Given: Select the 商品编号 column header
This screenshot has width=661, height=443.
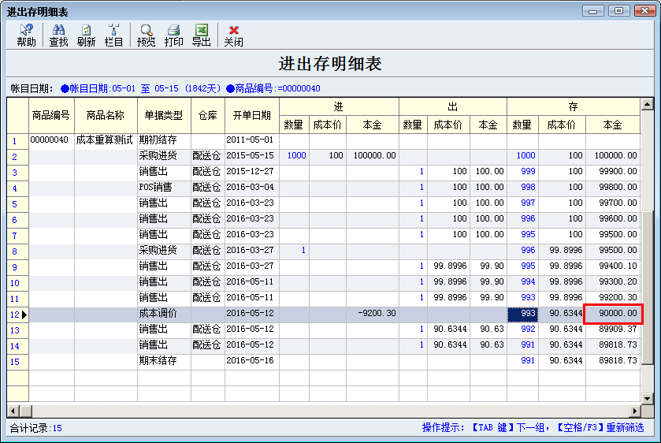Looking at the screenshot, I should point(51,116).
